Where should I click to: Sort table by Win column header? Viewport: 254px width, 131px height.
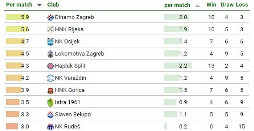point(211,4)
